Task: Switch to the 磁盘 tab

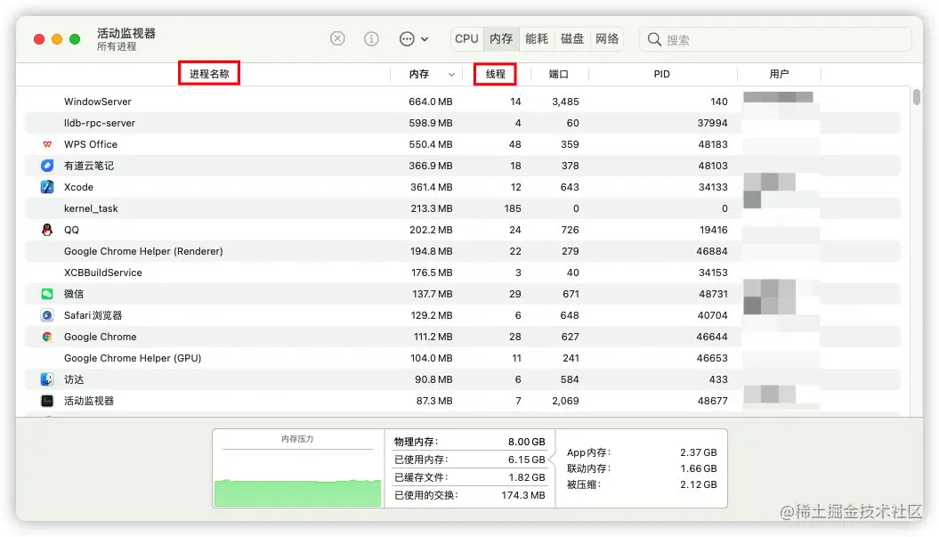Action: click(x=572, y=39)
